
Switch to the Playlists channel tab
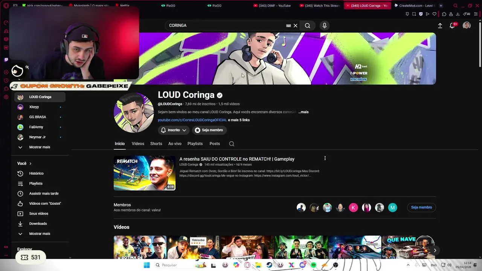pyautogui.click(x=195, y=144)
